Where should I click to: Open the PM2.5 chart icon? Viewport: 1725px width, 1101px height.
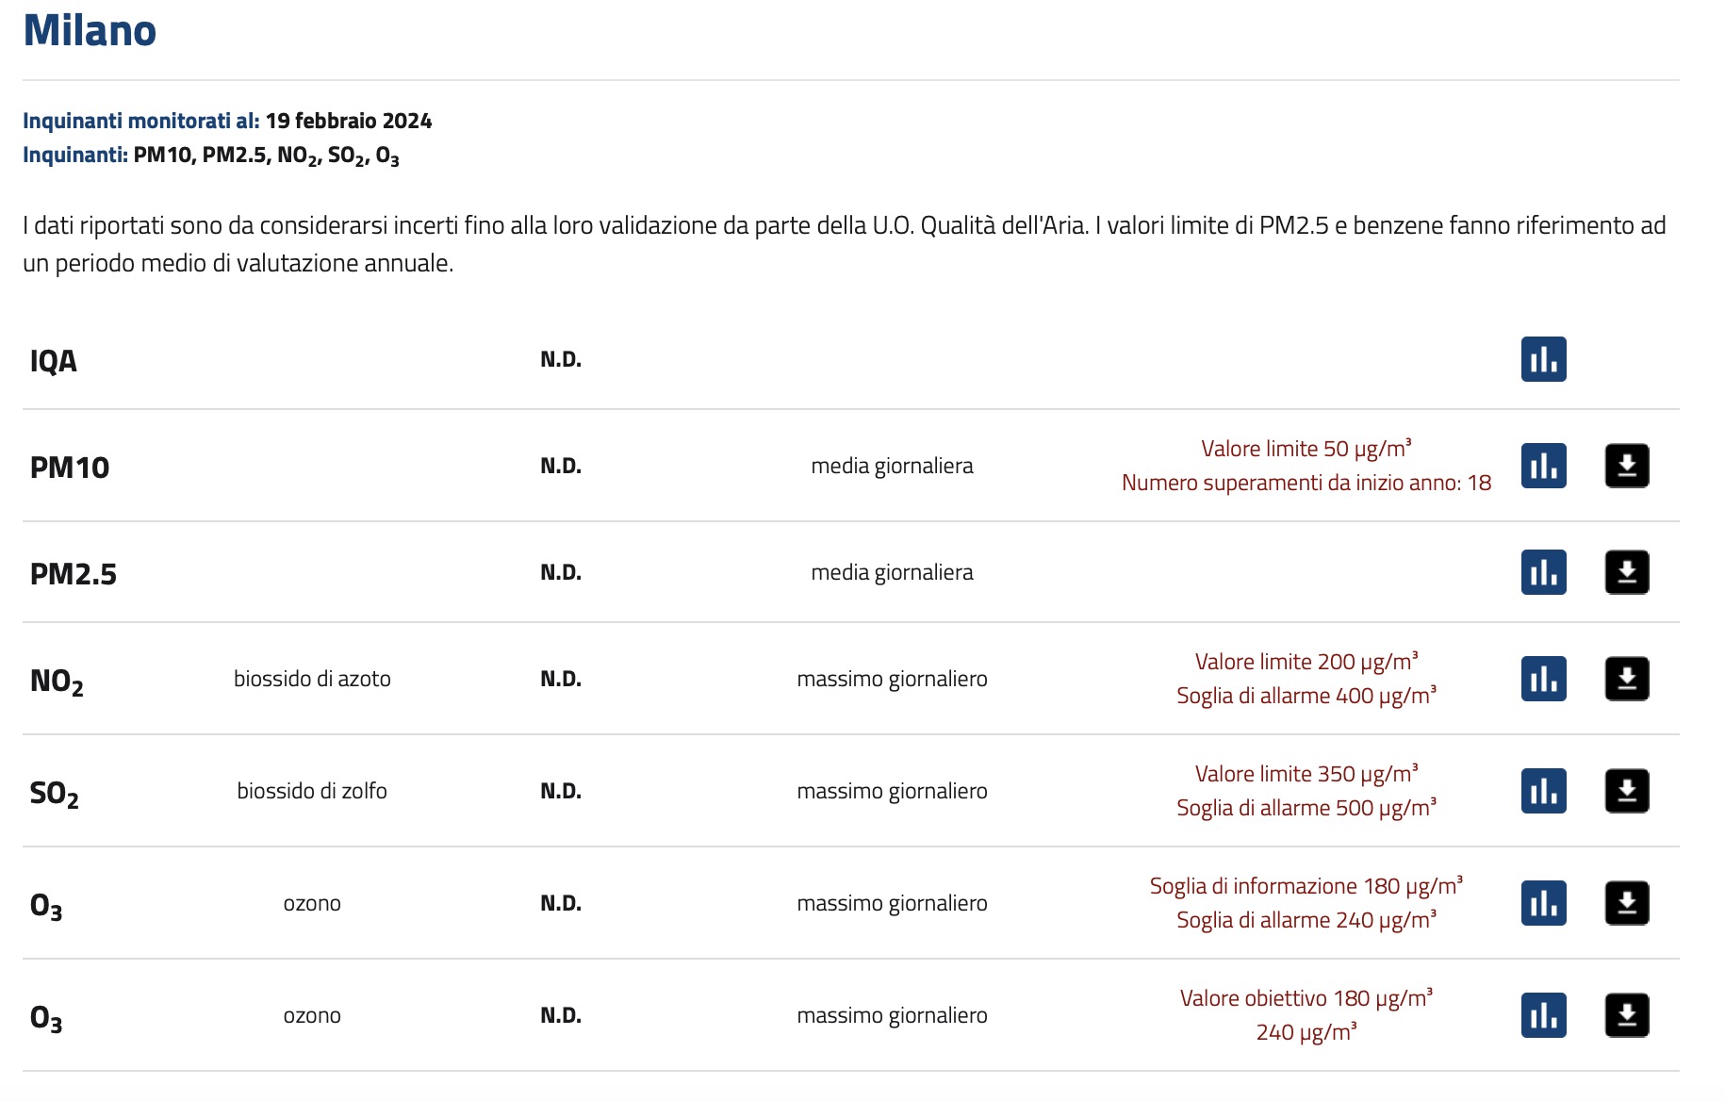pyautogui.click(x=1543, y=572)
